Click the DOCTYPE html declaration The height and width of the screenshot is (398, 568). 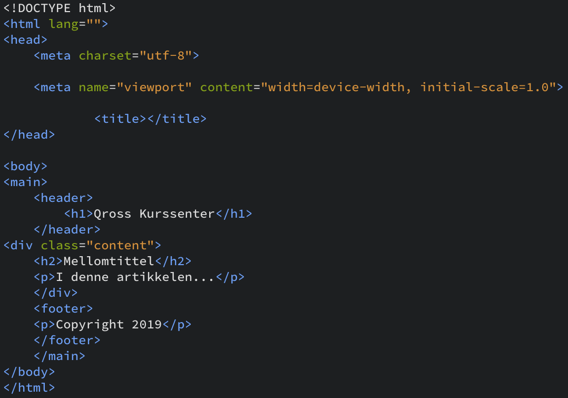60,8
